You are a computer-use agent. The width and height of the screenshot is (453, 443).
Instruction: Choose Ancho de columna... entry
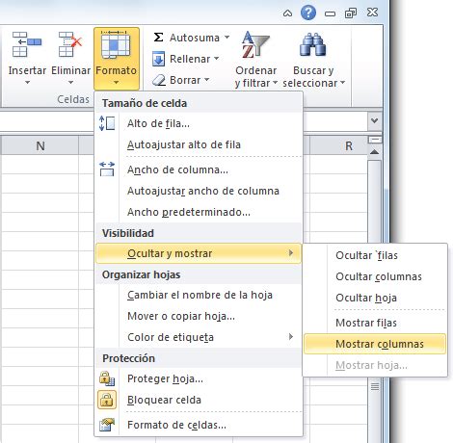coord(199,169)
